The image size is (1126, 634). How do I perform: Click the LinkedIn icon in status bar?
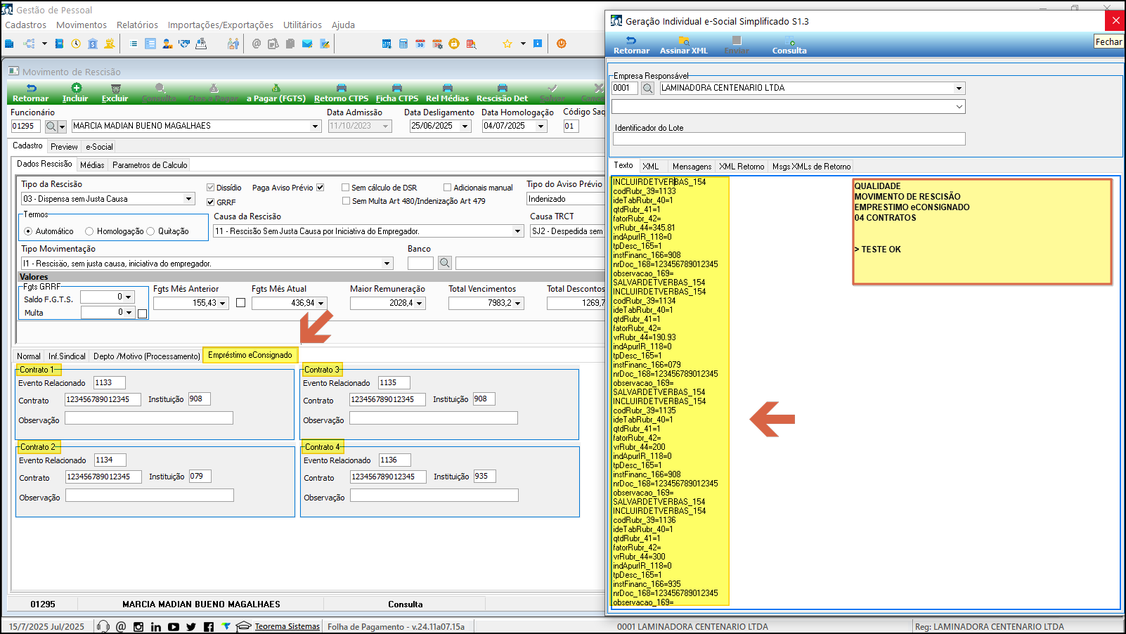155,626
